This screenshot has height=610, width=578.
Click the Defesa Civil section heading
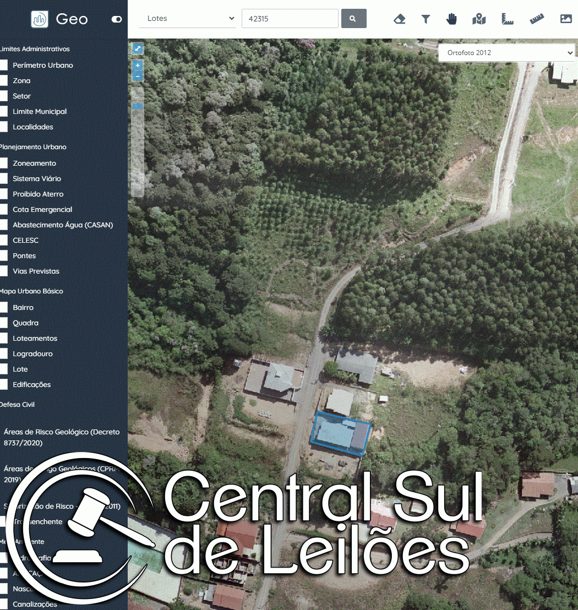17,405
